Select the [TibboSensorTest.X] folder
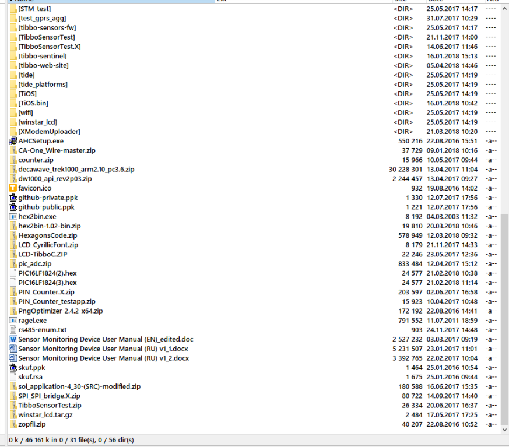 point(50,47)
